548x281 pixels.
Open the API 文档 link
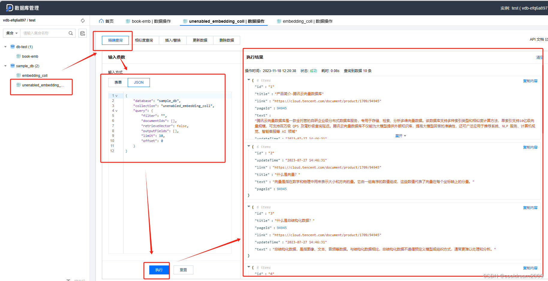537,39
